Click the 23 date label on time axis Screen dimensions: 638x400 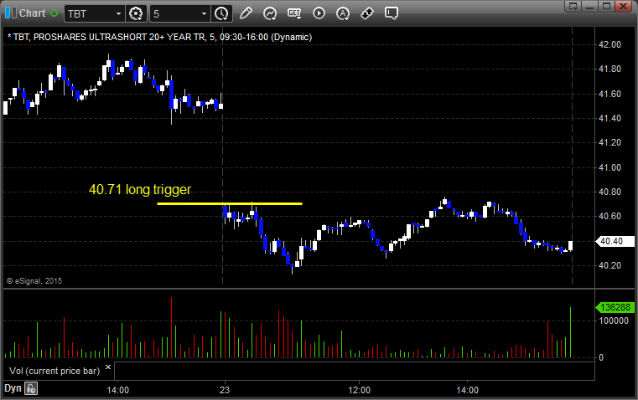coord(225,390)
